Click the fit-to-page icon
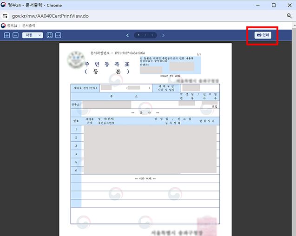The image size is (296, 236). point(49,35)
